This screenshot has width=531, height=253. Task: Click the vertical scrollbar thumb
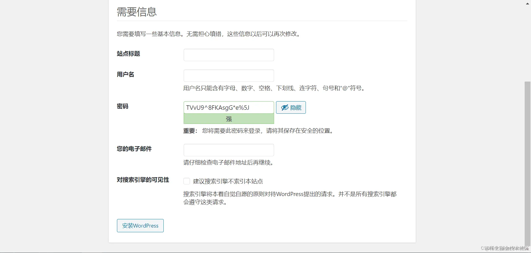pyautogui.click(x=528, y=163)
